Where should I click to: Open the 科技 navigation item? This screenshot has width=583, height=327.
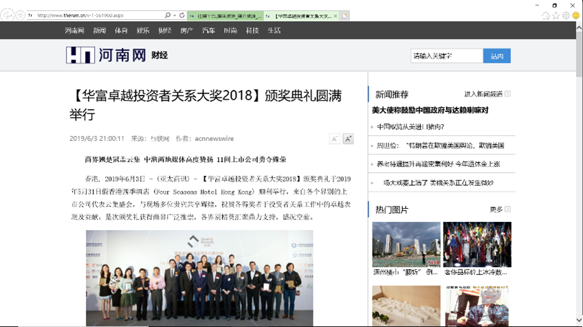coord(252,30)
